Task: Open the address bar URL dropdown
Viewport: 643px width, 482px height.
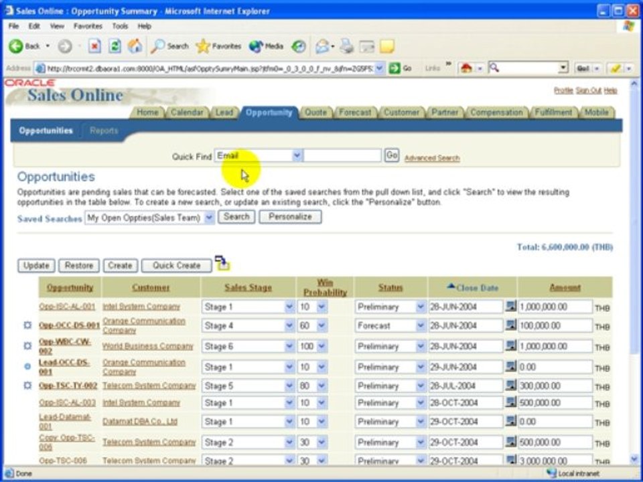Action: point(380,68)
